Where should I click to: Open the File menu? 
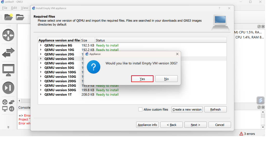pyautogui.click(x=5, y=8)
